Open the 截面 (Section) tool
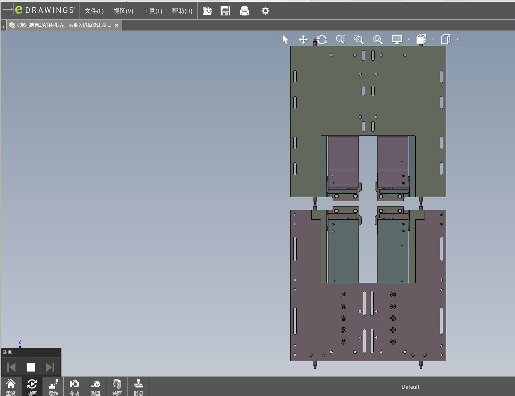 coord(117,386)
